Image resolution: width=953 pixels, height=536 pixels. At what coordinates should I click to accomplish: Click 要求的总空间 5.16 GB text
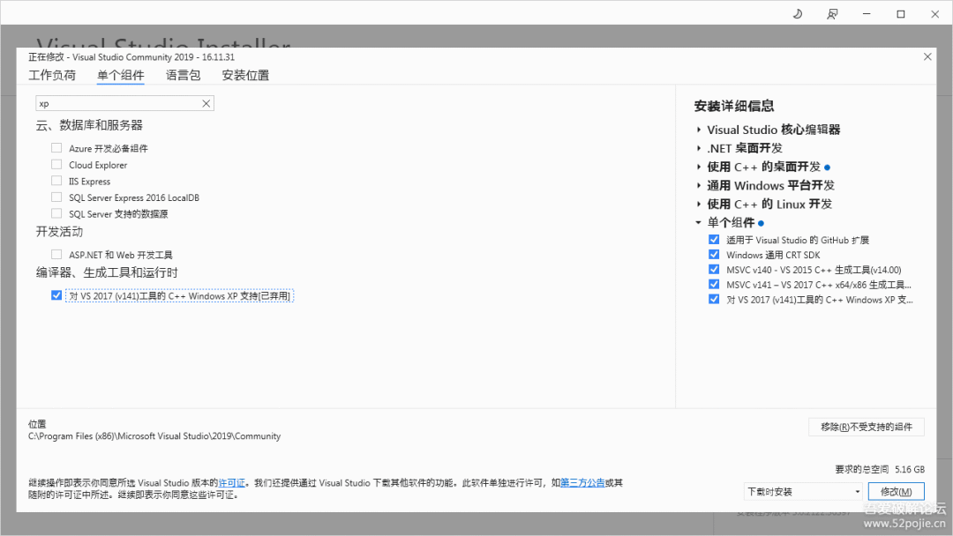pos(880,469)
